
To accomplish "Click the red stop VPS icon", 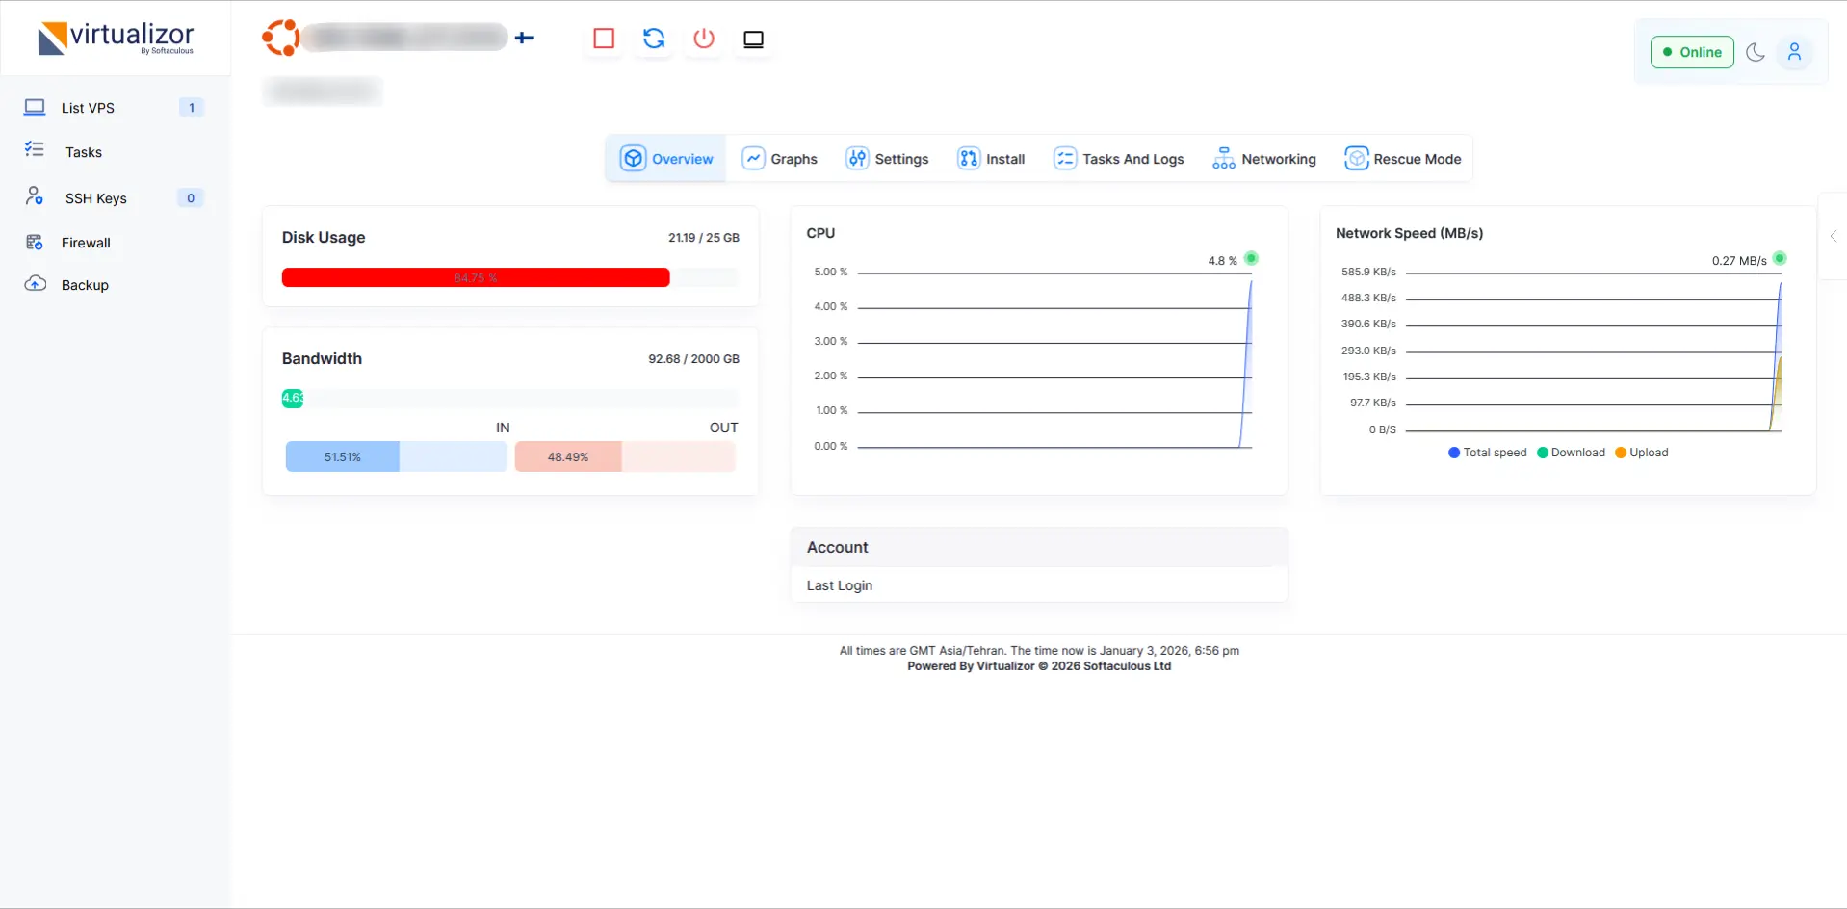I will pyautogui.click(x=604, y=39).
